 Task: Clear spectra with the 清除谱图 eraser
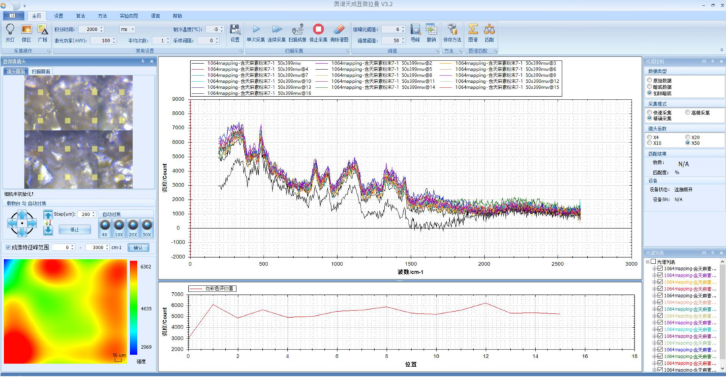click(x=339, y=30)
